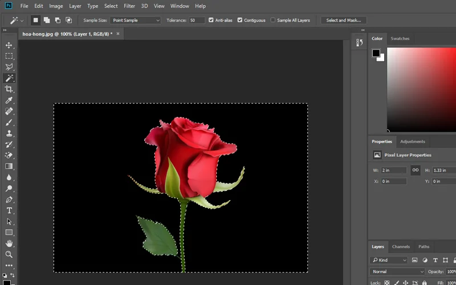Click the Select and Mask button
The width and height of the screenshot is (456, 285).
[x=343, y=20]
